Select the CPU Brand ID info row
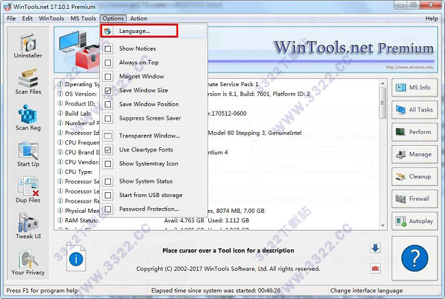Image resolution: width=445 pixels, height=299 pixels. point(217,153)
